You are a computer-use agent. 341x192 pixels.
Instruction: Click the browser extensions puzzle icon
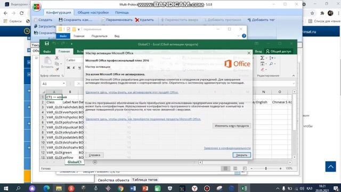(x=322, y=13)
